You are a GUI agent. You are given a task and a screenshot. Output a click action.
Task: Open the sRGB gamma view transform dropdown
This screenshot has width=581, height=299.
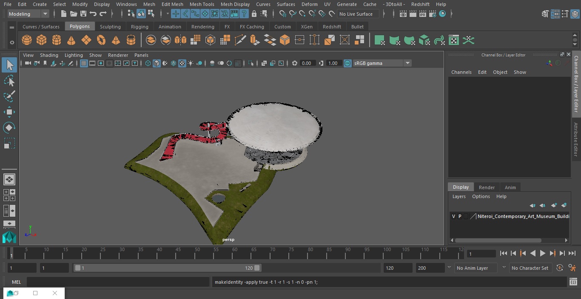(382, 63)
